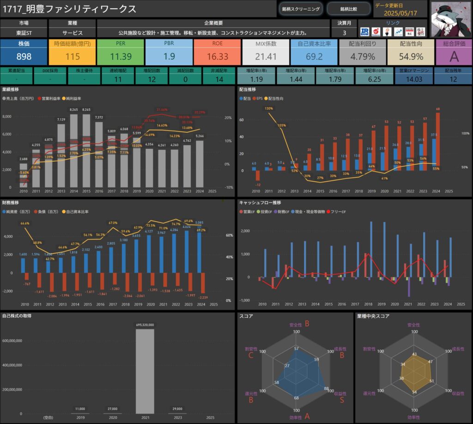The height and width of the screenshot is (424, 473).
Task: Open the blue rising-arrow chart link icon
Action: [398, 32]
